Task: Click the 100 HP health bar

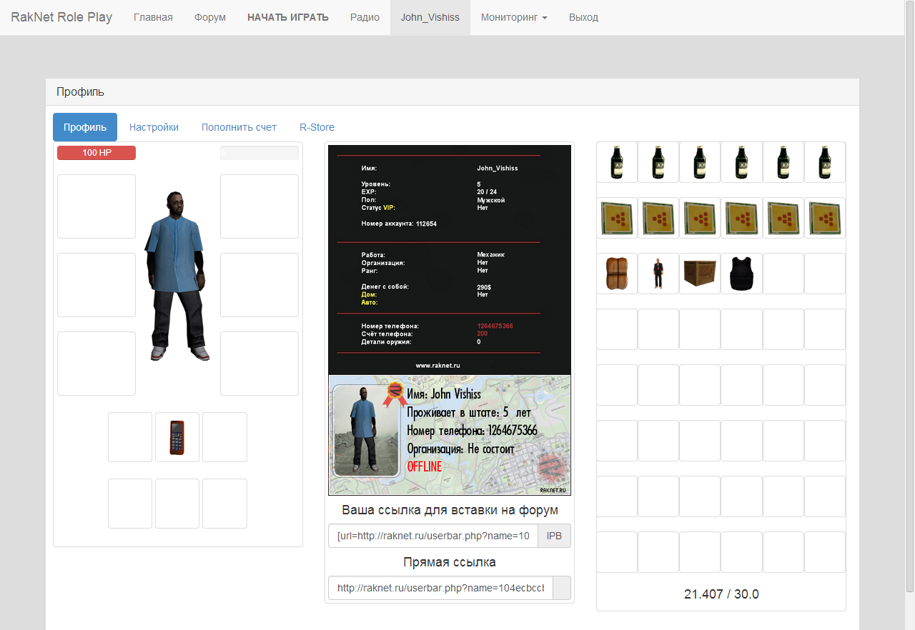Action: (97, 153)
